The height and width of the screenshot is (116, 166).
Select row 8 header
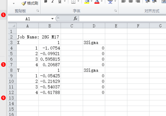12,70
